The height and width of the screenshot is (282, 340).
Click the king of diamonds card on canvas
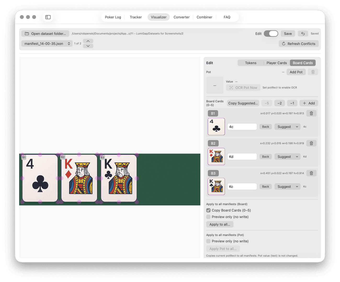[79, 178]
